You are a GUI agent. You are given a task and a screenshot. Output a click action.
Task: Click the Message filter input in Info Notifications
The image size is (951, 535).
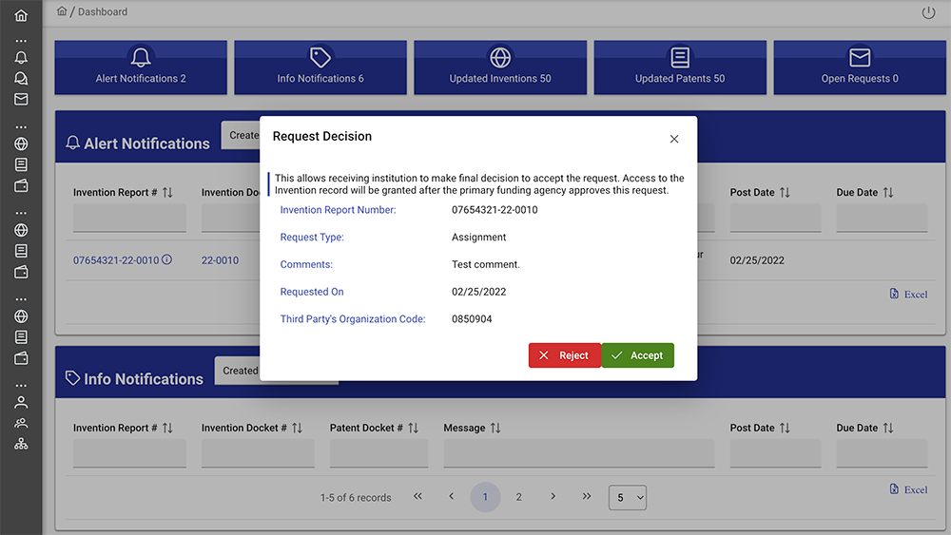(x=578, y=454)
